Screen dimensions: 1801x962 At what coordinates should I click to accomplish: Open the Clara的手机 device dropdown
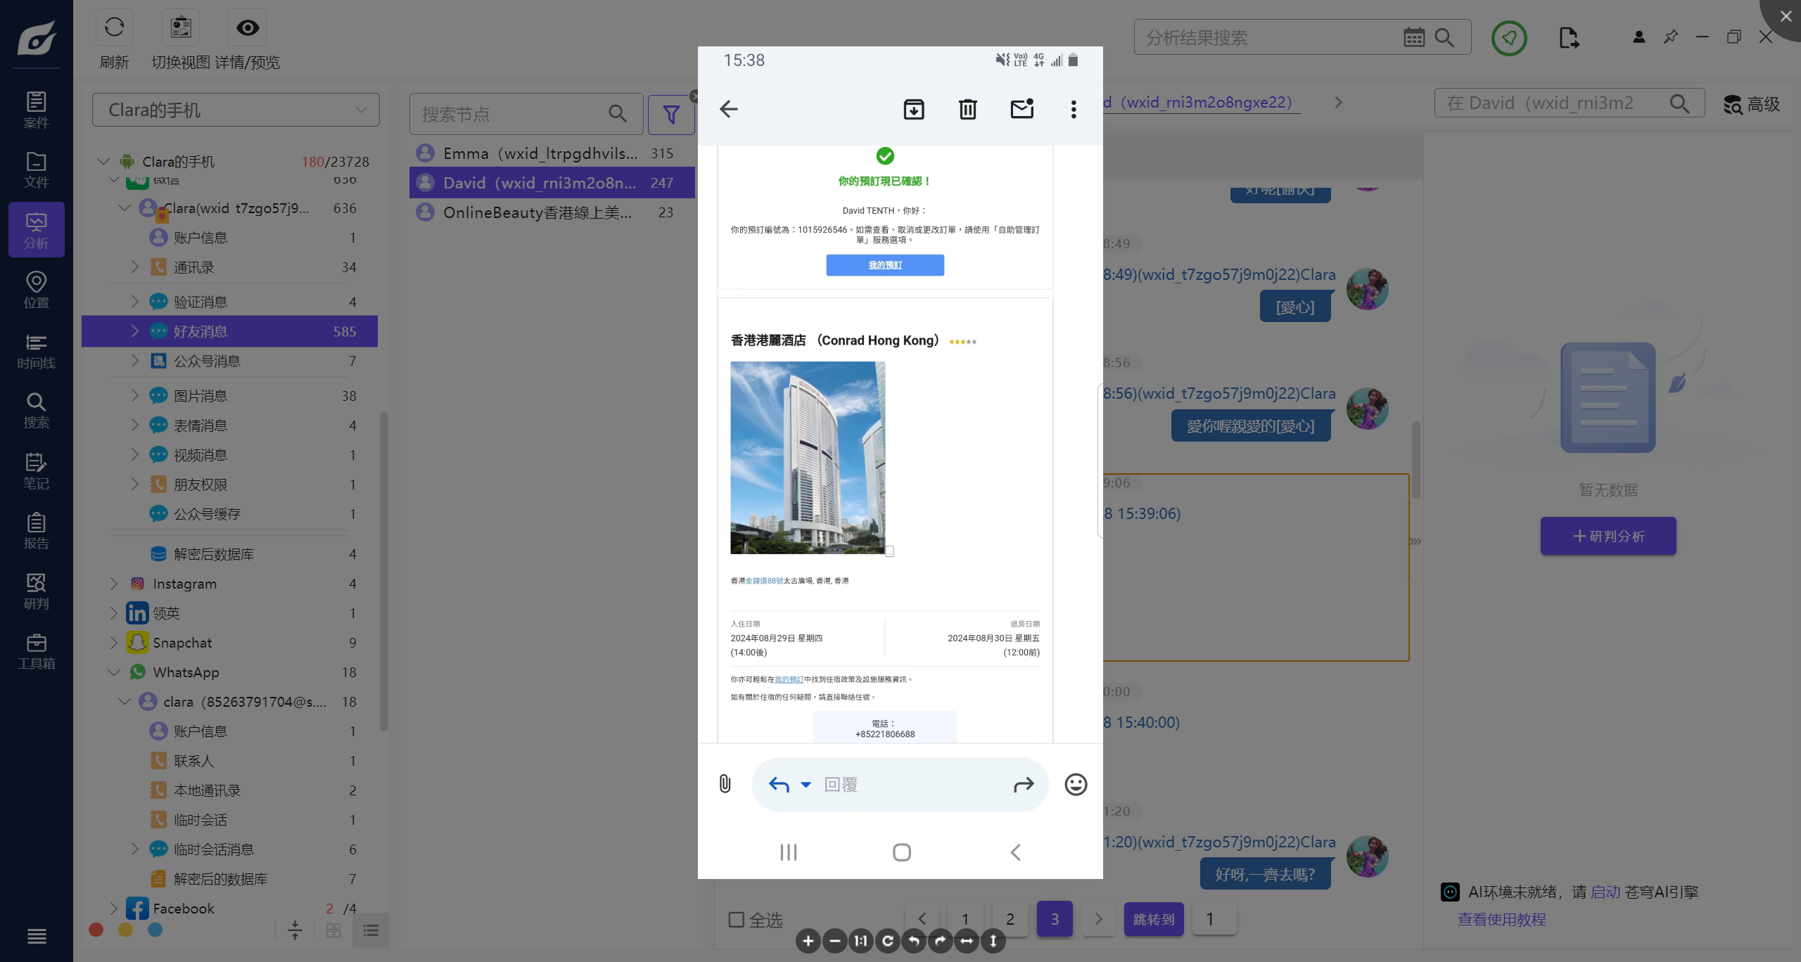tap(236, 110)
